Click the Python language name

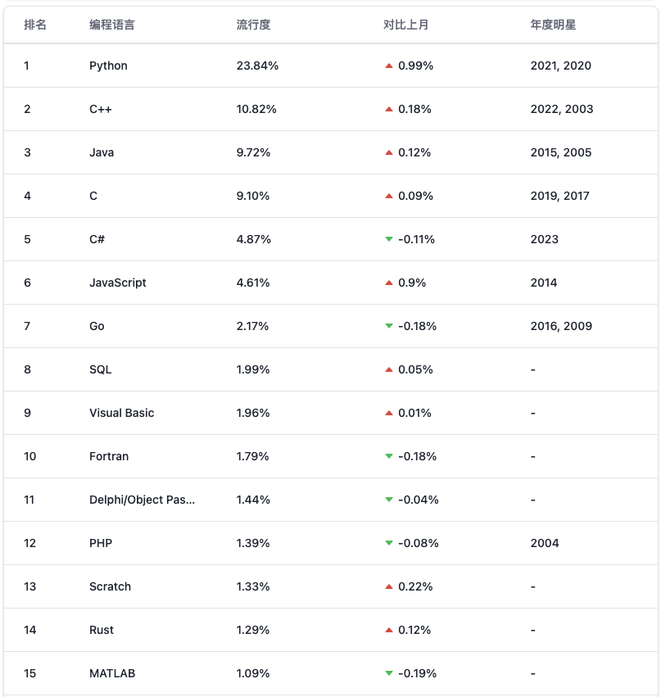[x=108, y=66]
